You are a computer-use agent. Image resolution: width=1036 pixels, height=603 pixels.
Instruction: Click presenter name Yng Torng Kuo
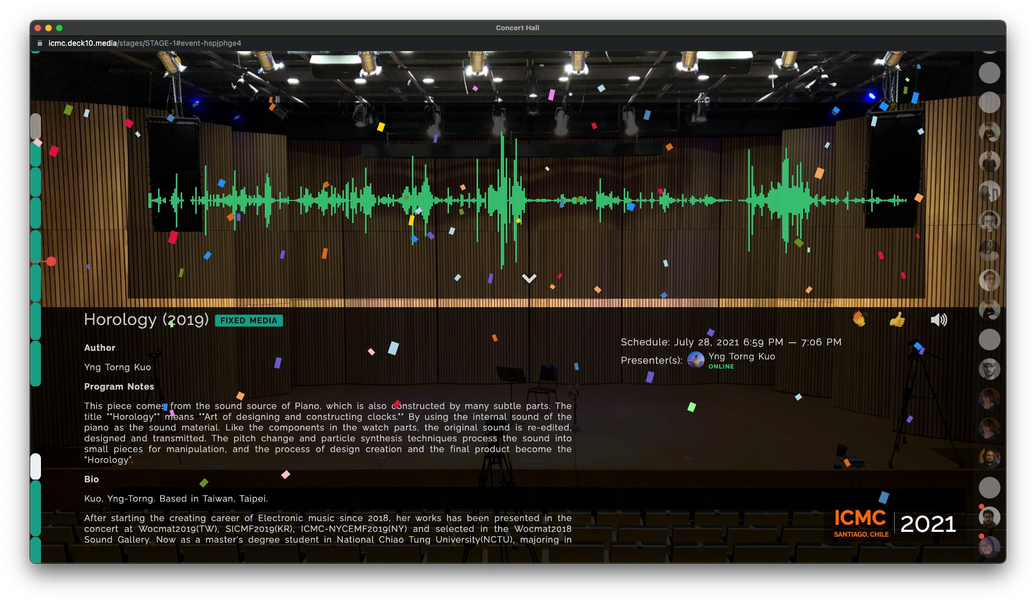(x=741, y=356)
